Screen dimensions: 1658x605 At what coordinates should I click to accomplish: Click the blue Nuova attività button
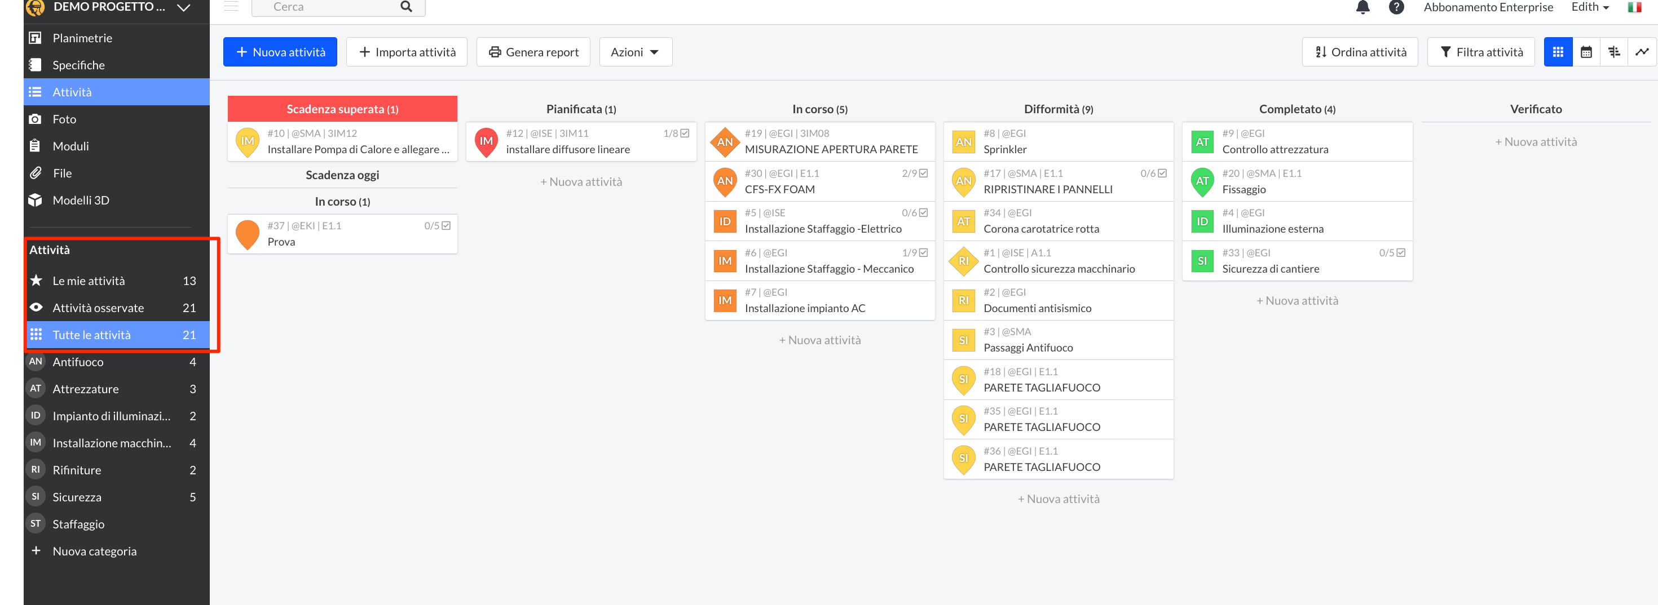click(280, 52)
